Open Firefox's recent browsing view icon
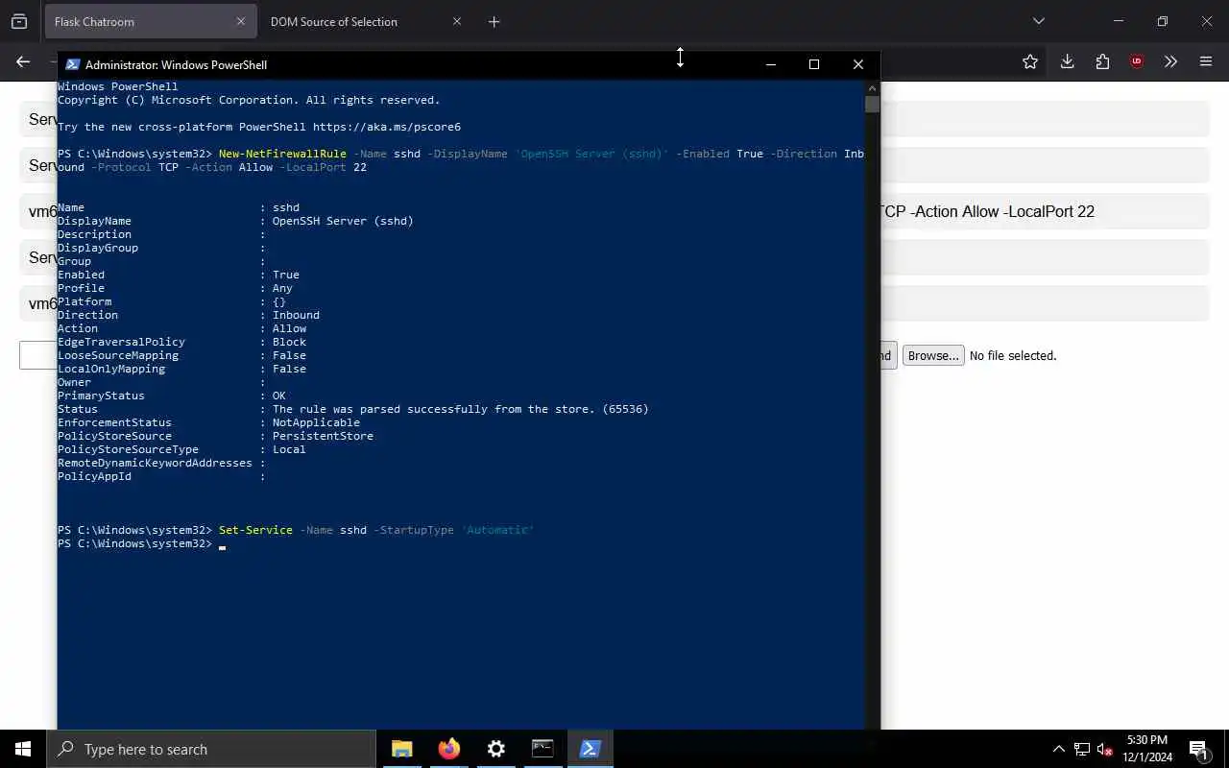The height and width of the screenshot is (768, 1229). (19, 21)
